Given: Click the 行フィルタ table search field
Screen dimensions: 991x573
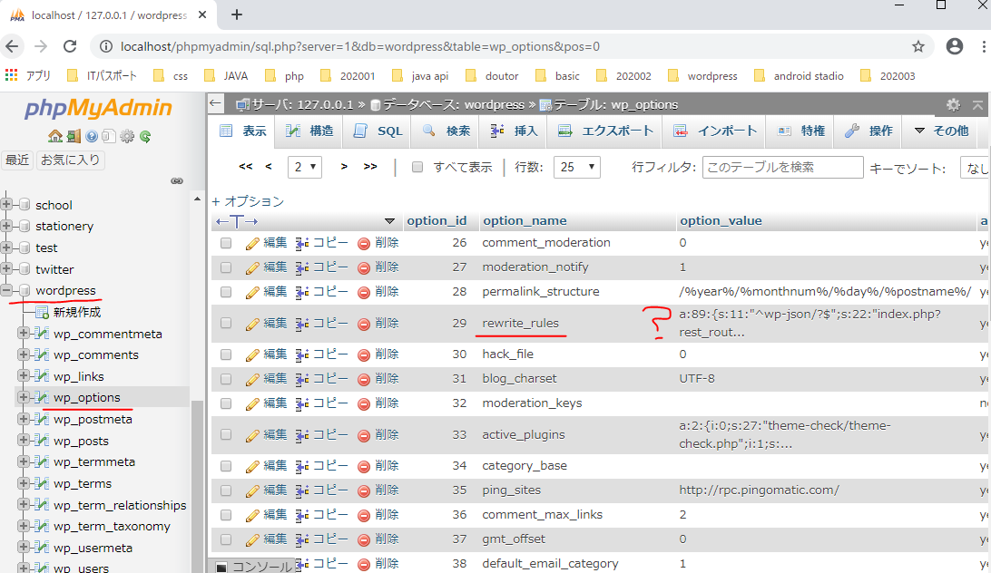Looking at the screenshot, I should 782,168.
